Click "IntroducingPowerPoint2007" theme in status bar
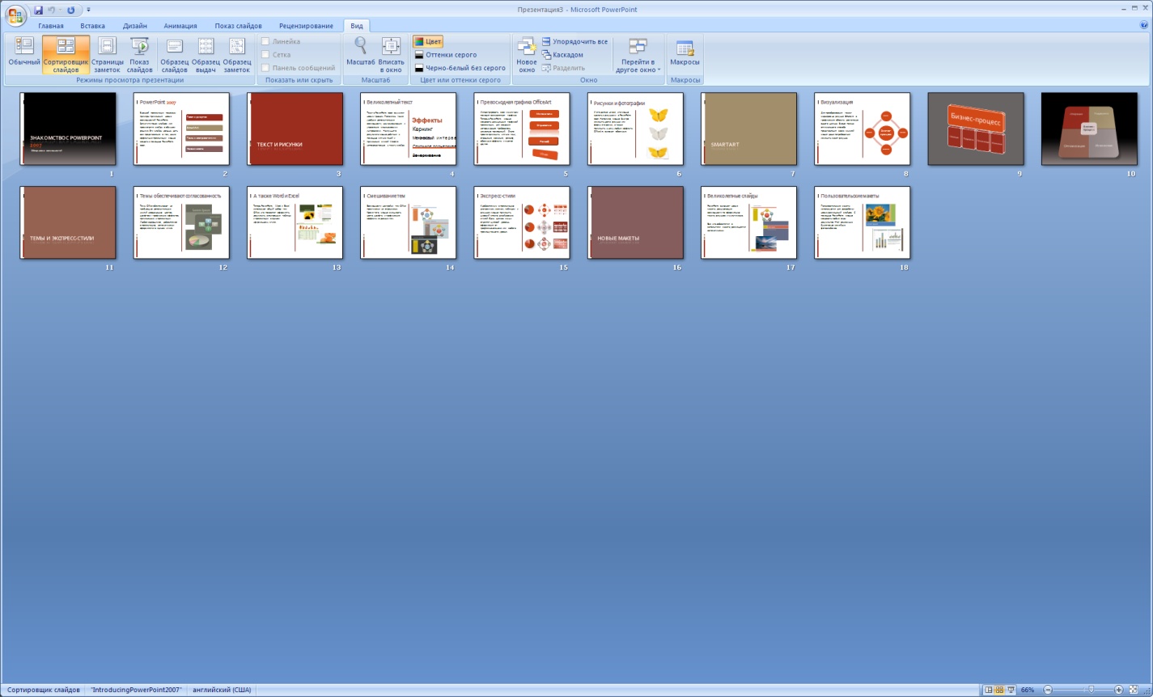This screenshot has width=1153, height=697. point(136,690)
